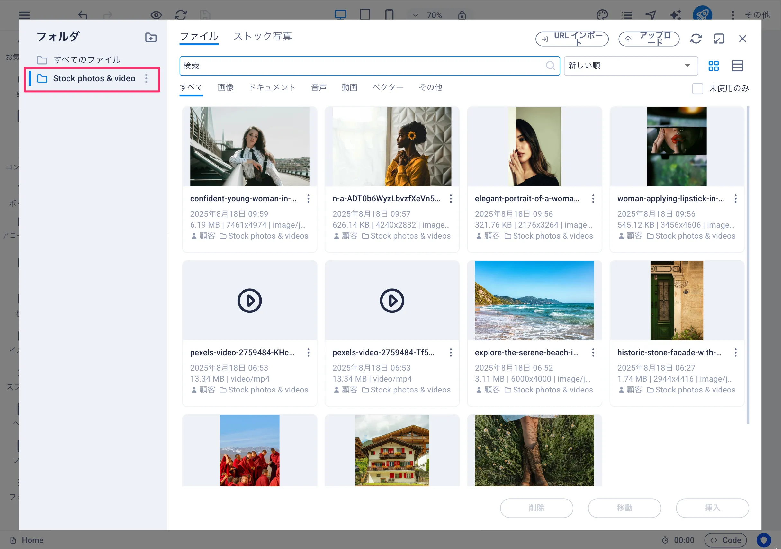Screen dimensions: 781x549
Task: Play the pexels-video-2759484-KHc video preview
Action: pyautogui.click(x=250, y=301)
